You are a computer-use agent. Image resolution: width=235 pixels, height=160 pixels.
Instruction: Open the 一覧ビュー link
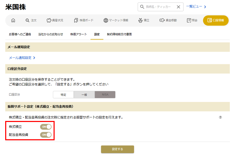pos(196,7)
